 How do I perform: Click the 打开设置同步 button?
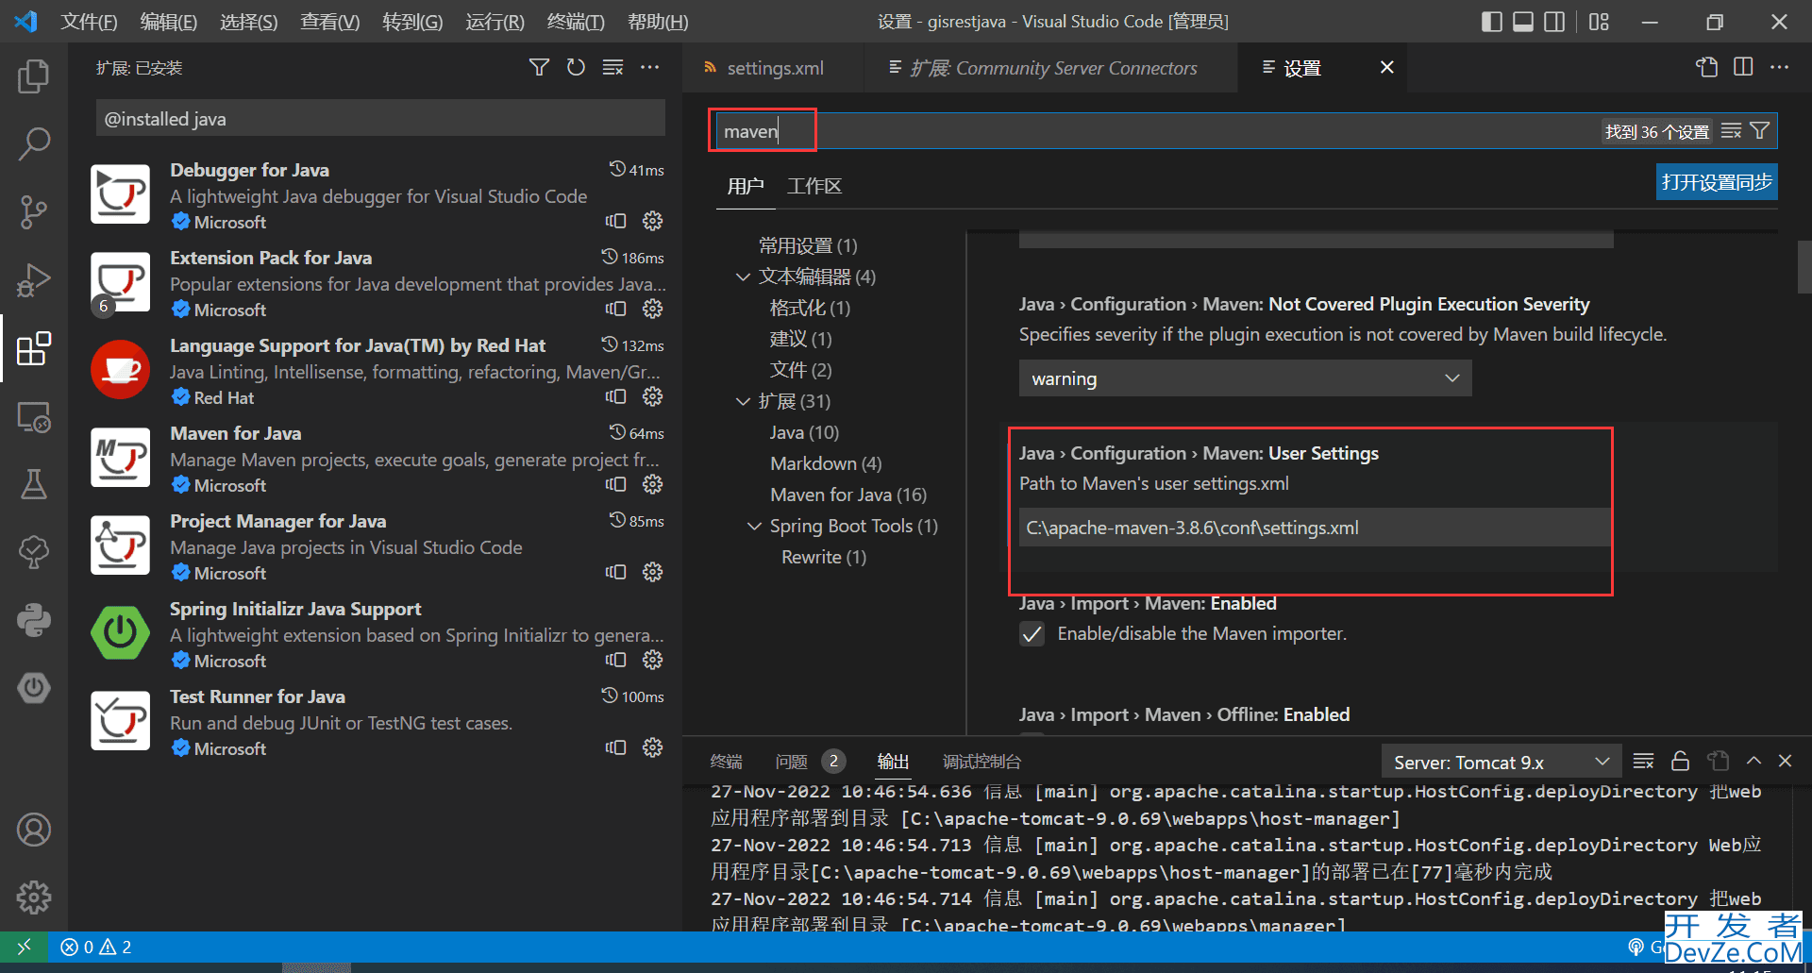coord(1717,182)
